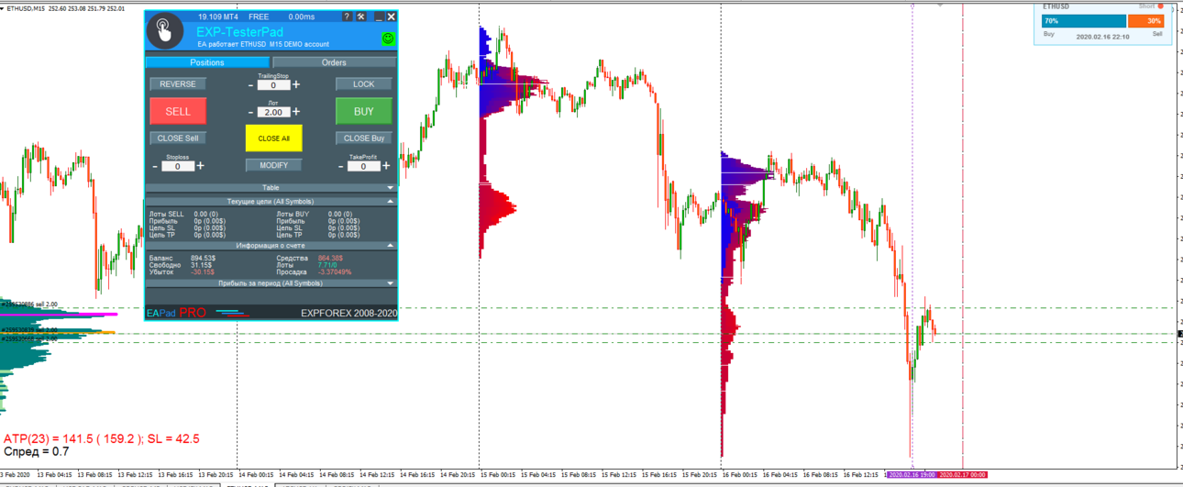Click the 2020.02.16 22:10 timestamp in widget

tap(1103, 37)
